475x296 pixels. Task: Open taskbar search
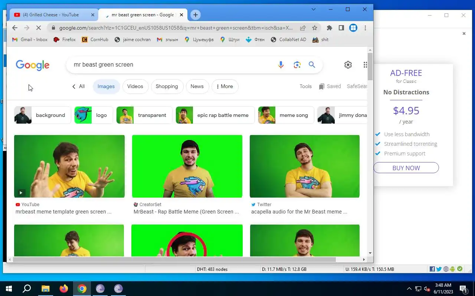[x=27, y=289]
